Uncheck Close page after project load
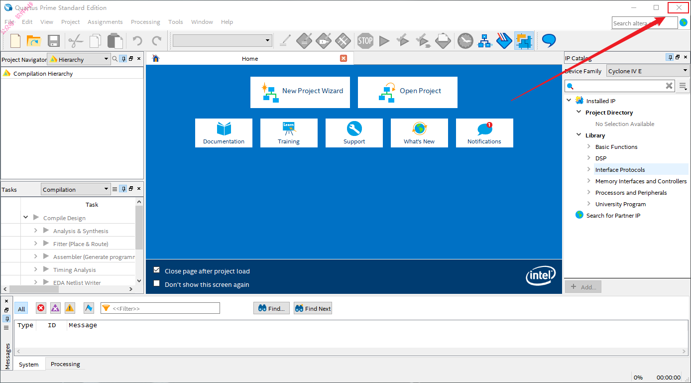 point(157,270)
